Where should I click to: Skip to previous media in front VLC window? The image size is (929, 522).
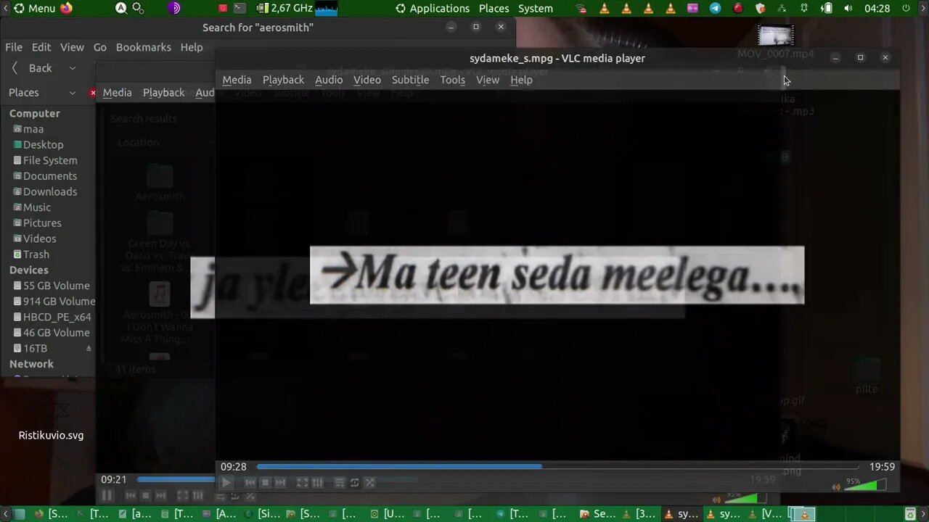click(x=250, y=483)
